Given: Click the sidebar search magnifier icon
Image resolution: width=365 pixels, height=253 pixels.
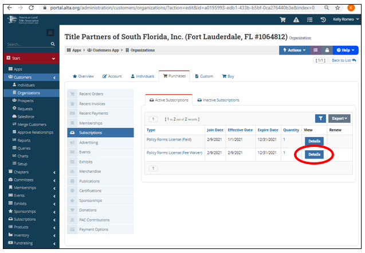Looking at the screenshot, I should (x=53, y=44).
